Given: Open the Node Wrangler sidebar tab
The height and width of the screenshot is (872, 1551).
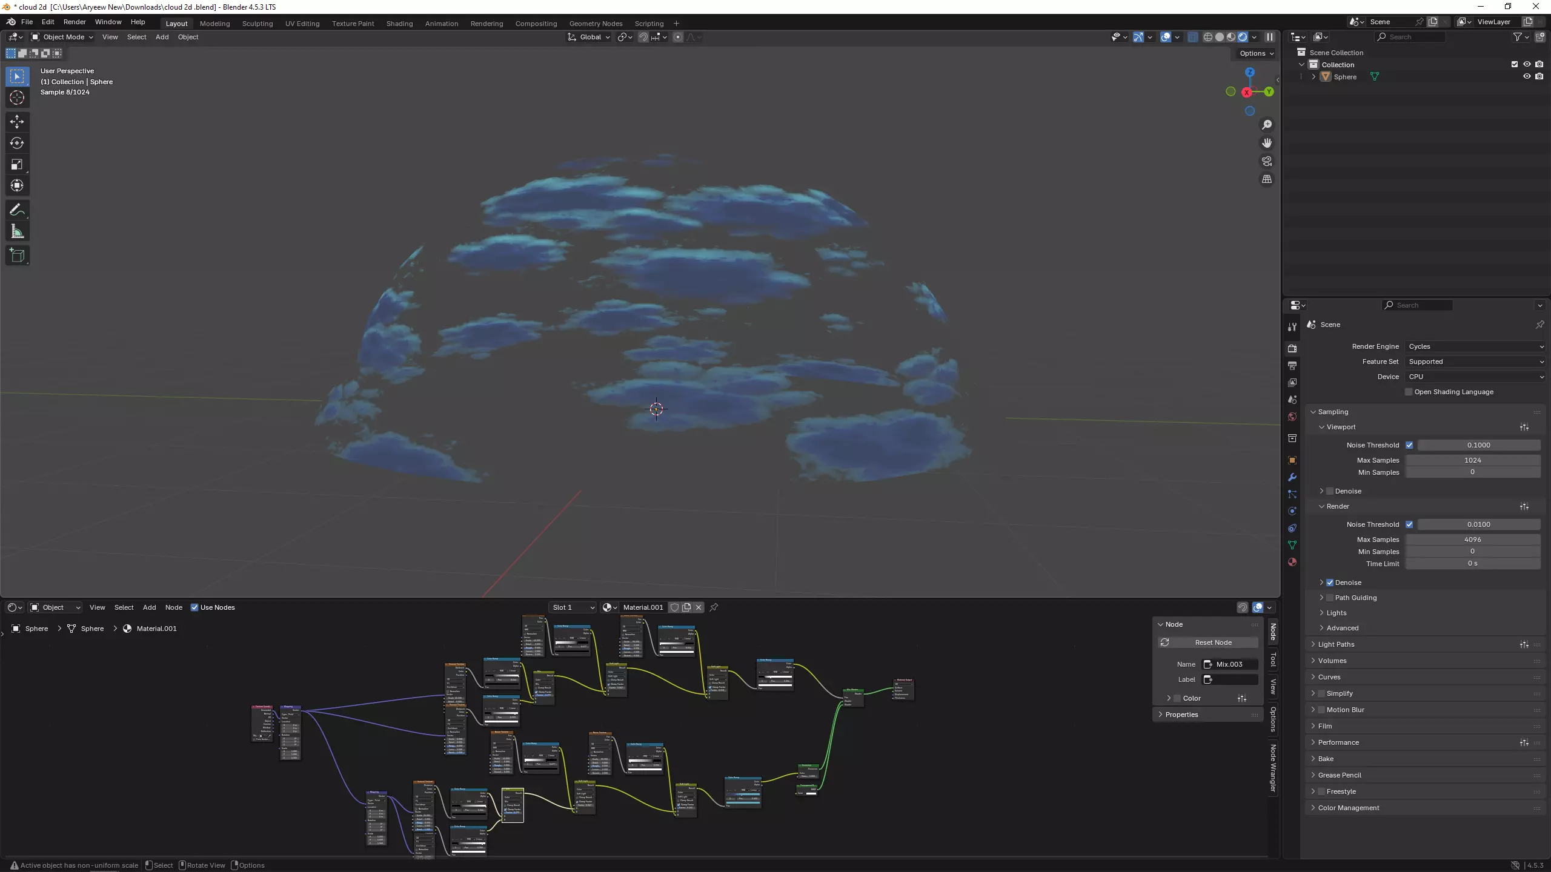Looking at the screenshot, I should [1273, 768].
